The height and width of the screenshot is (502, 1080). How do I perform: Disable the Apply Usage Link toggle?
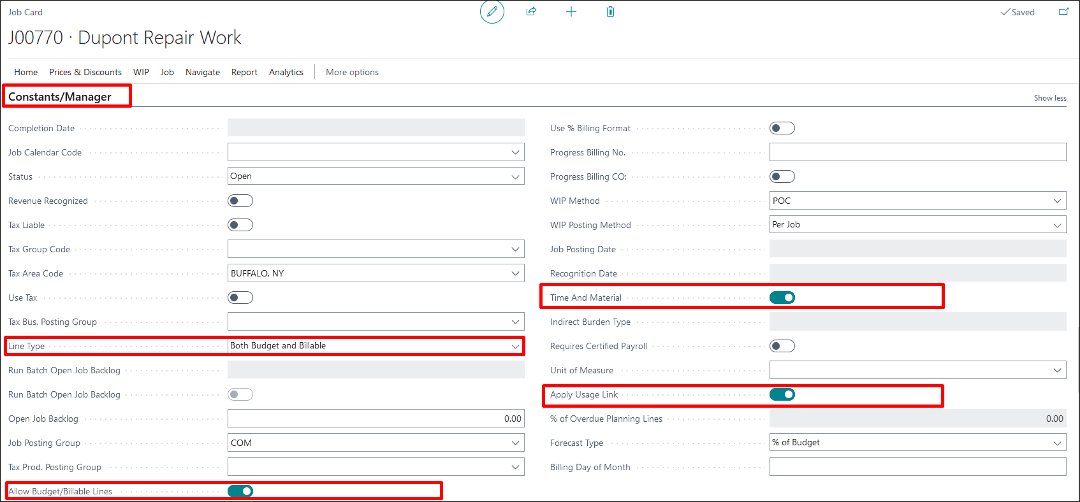pyautogui.click(x=782, y=394)
